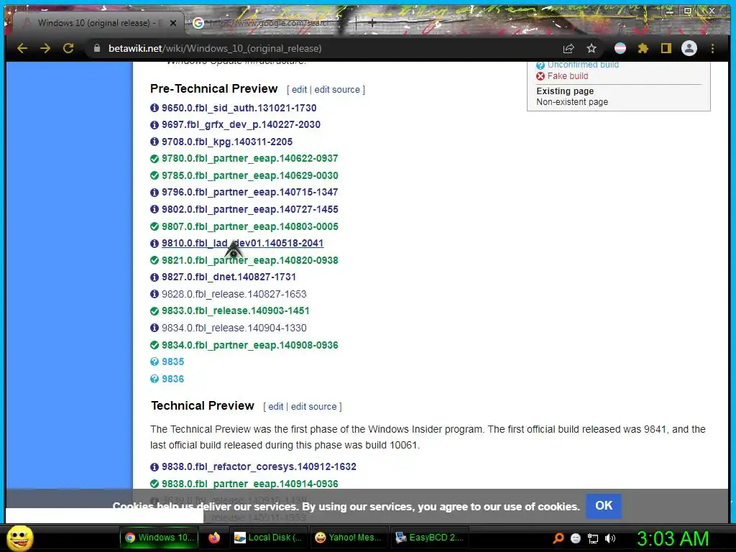Open build 9838.0.fbl_refactor_coresys.140912-1632

[x=259, y=466]
